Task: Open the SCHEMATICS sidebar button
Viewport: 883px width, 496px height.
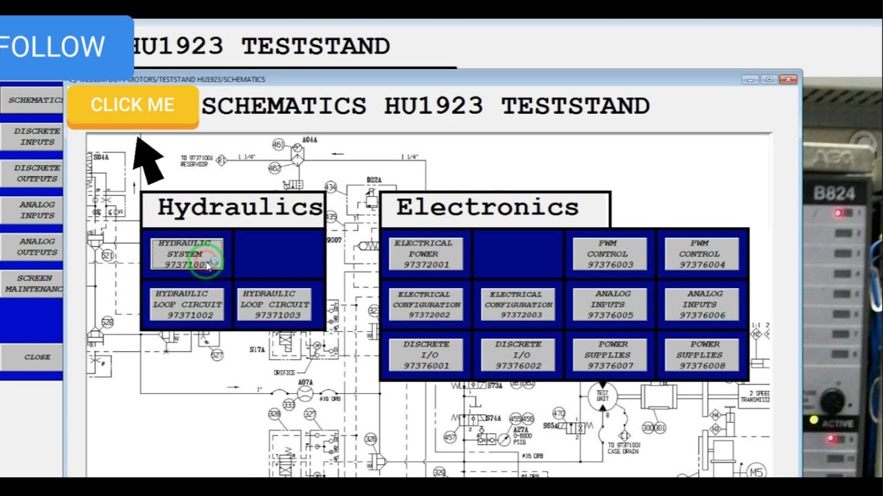Action: 32,100
